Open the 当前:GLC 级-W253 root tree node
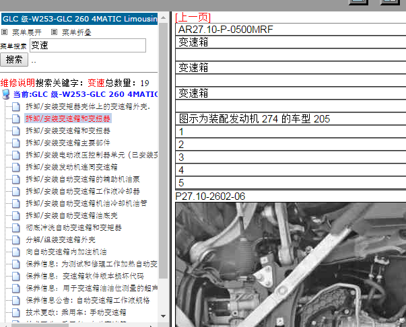 click(86, 94)
